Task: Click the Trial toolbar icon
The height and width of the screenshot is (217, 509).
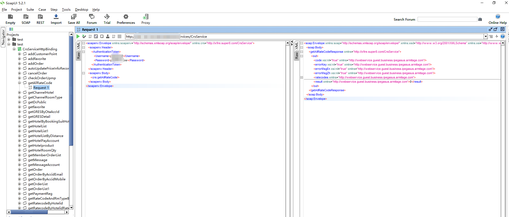Action: coord(107,17)
